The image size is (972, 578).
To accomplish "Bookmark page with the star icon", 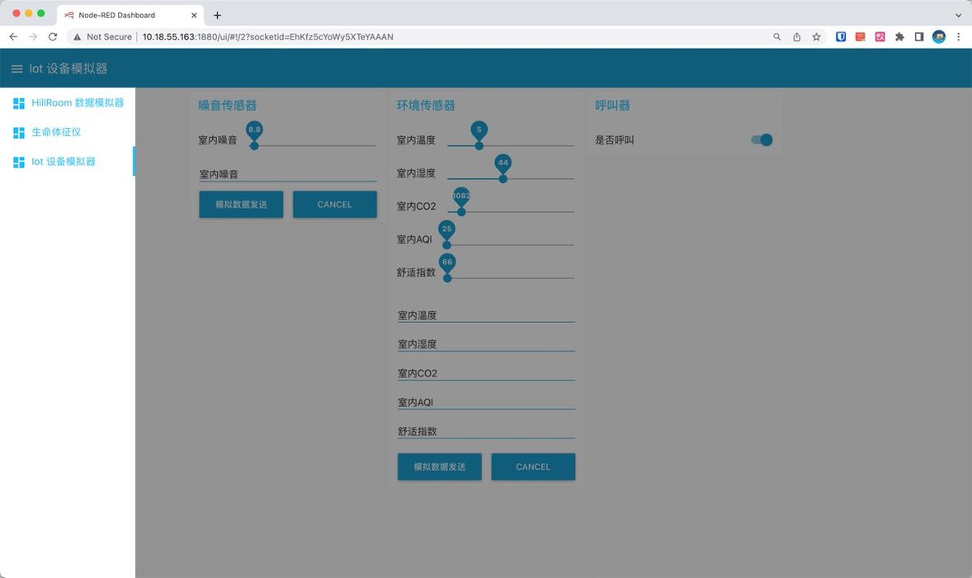I will (x=816, y=37).
